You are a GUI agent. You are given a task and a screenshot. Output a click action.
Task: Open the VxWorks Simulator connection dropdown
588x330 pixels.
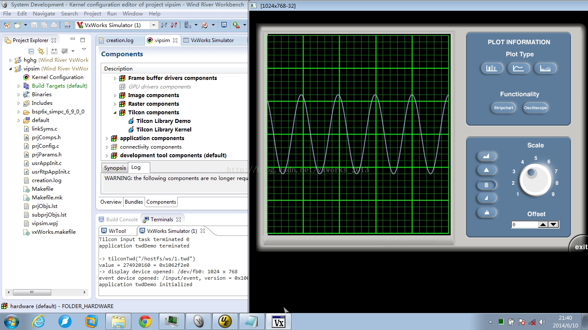click(x=154, y=25)
